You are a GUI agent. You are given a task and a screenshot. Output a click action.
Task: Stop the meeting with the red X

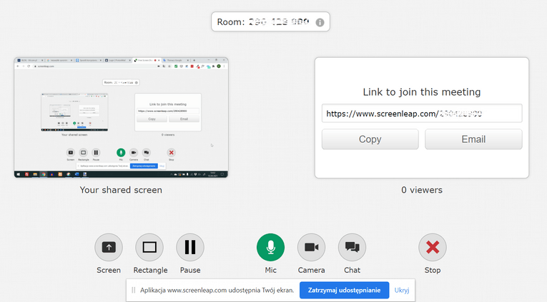coord(432,248)
